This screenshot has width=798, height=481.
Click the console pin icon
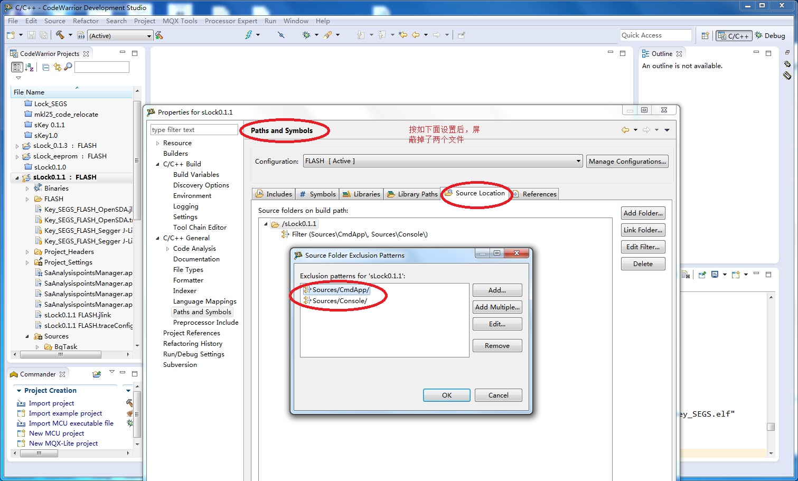(702, 275)
